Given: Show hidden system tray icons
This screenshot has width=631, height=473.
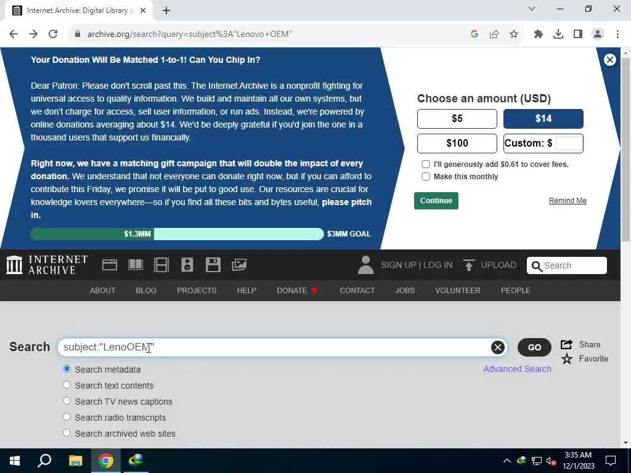Looking at the screenshot, I should click(x=507, y=461).
